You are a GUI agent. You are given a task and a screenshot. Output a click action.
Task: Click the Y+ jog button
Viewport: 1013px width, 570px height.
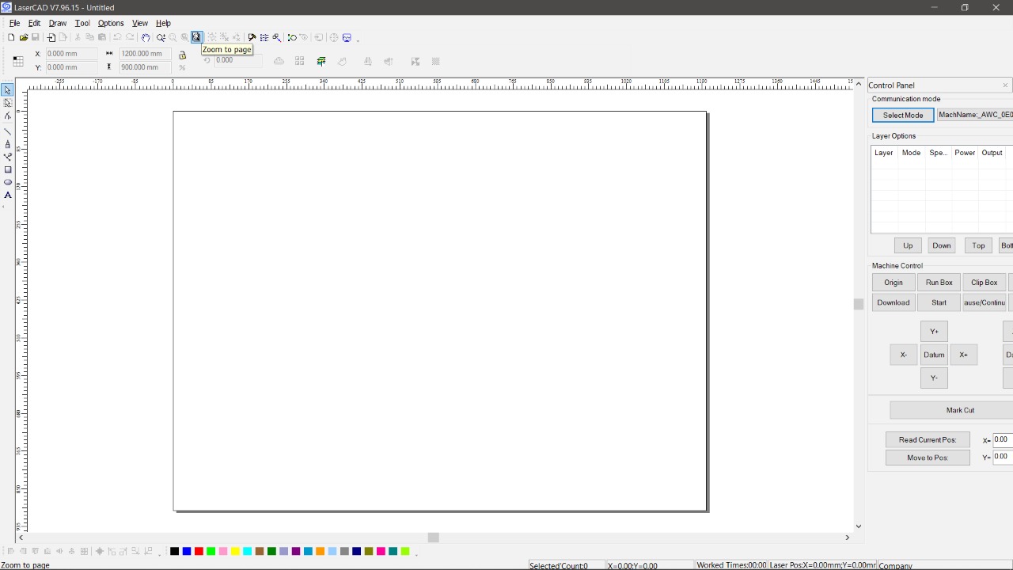click(x=934, y=332)
